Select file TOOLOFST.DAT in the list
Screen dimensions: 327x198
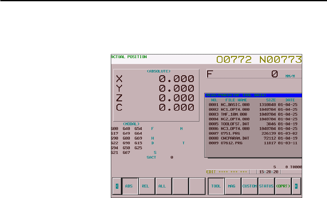click(253, 124)
